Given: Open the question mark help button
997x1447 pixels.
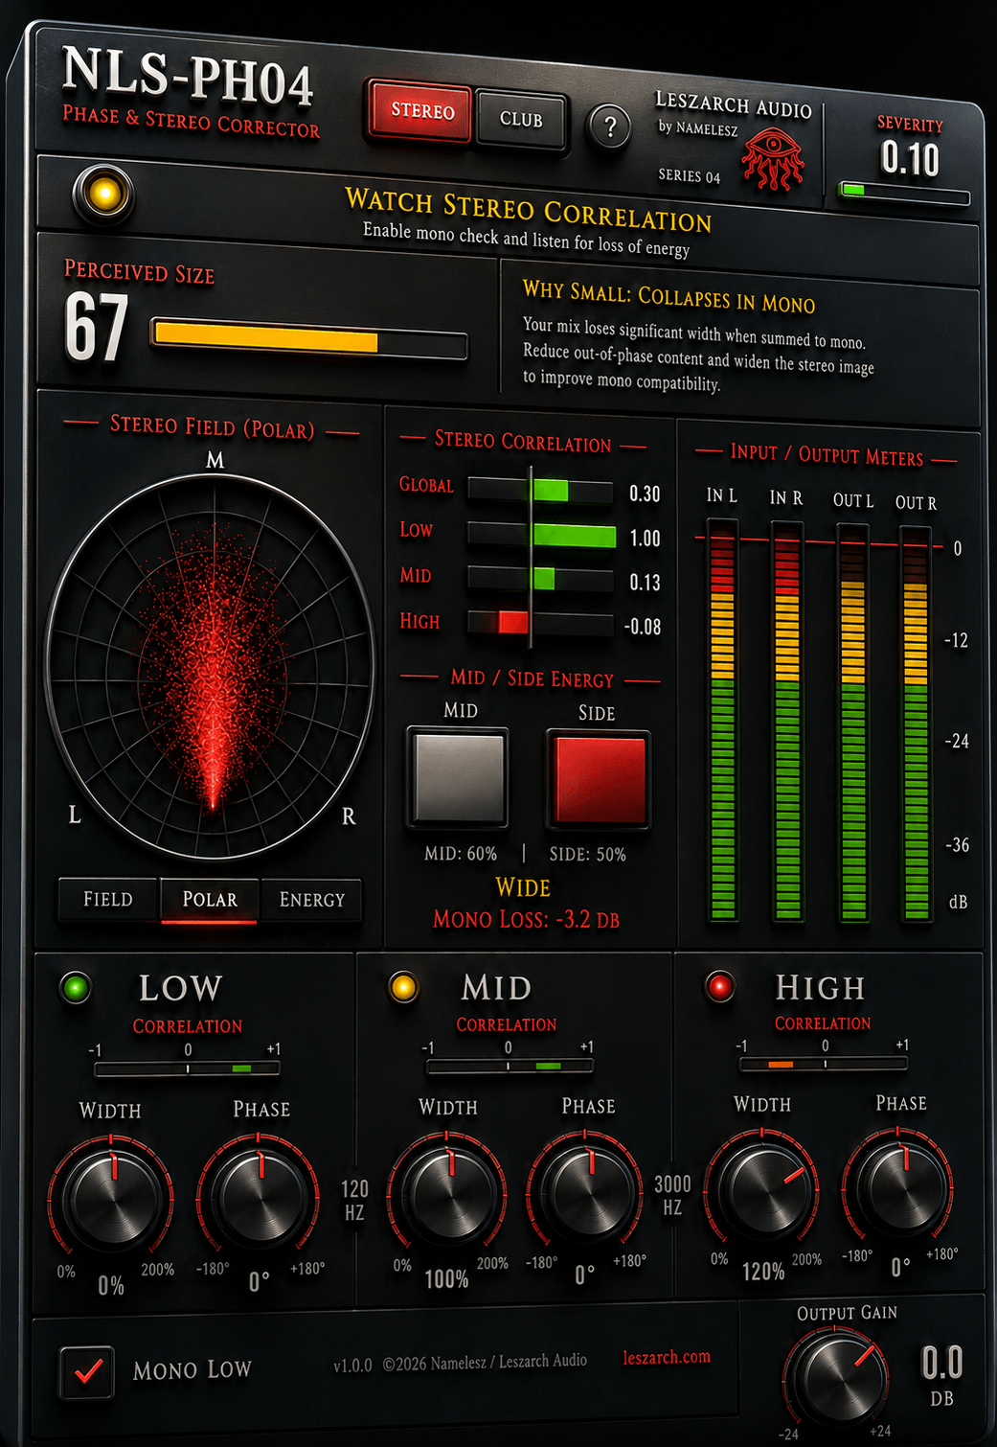Looking at the screenshot, I should 610,126.
